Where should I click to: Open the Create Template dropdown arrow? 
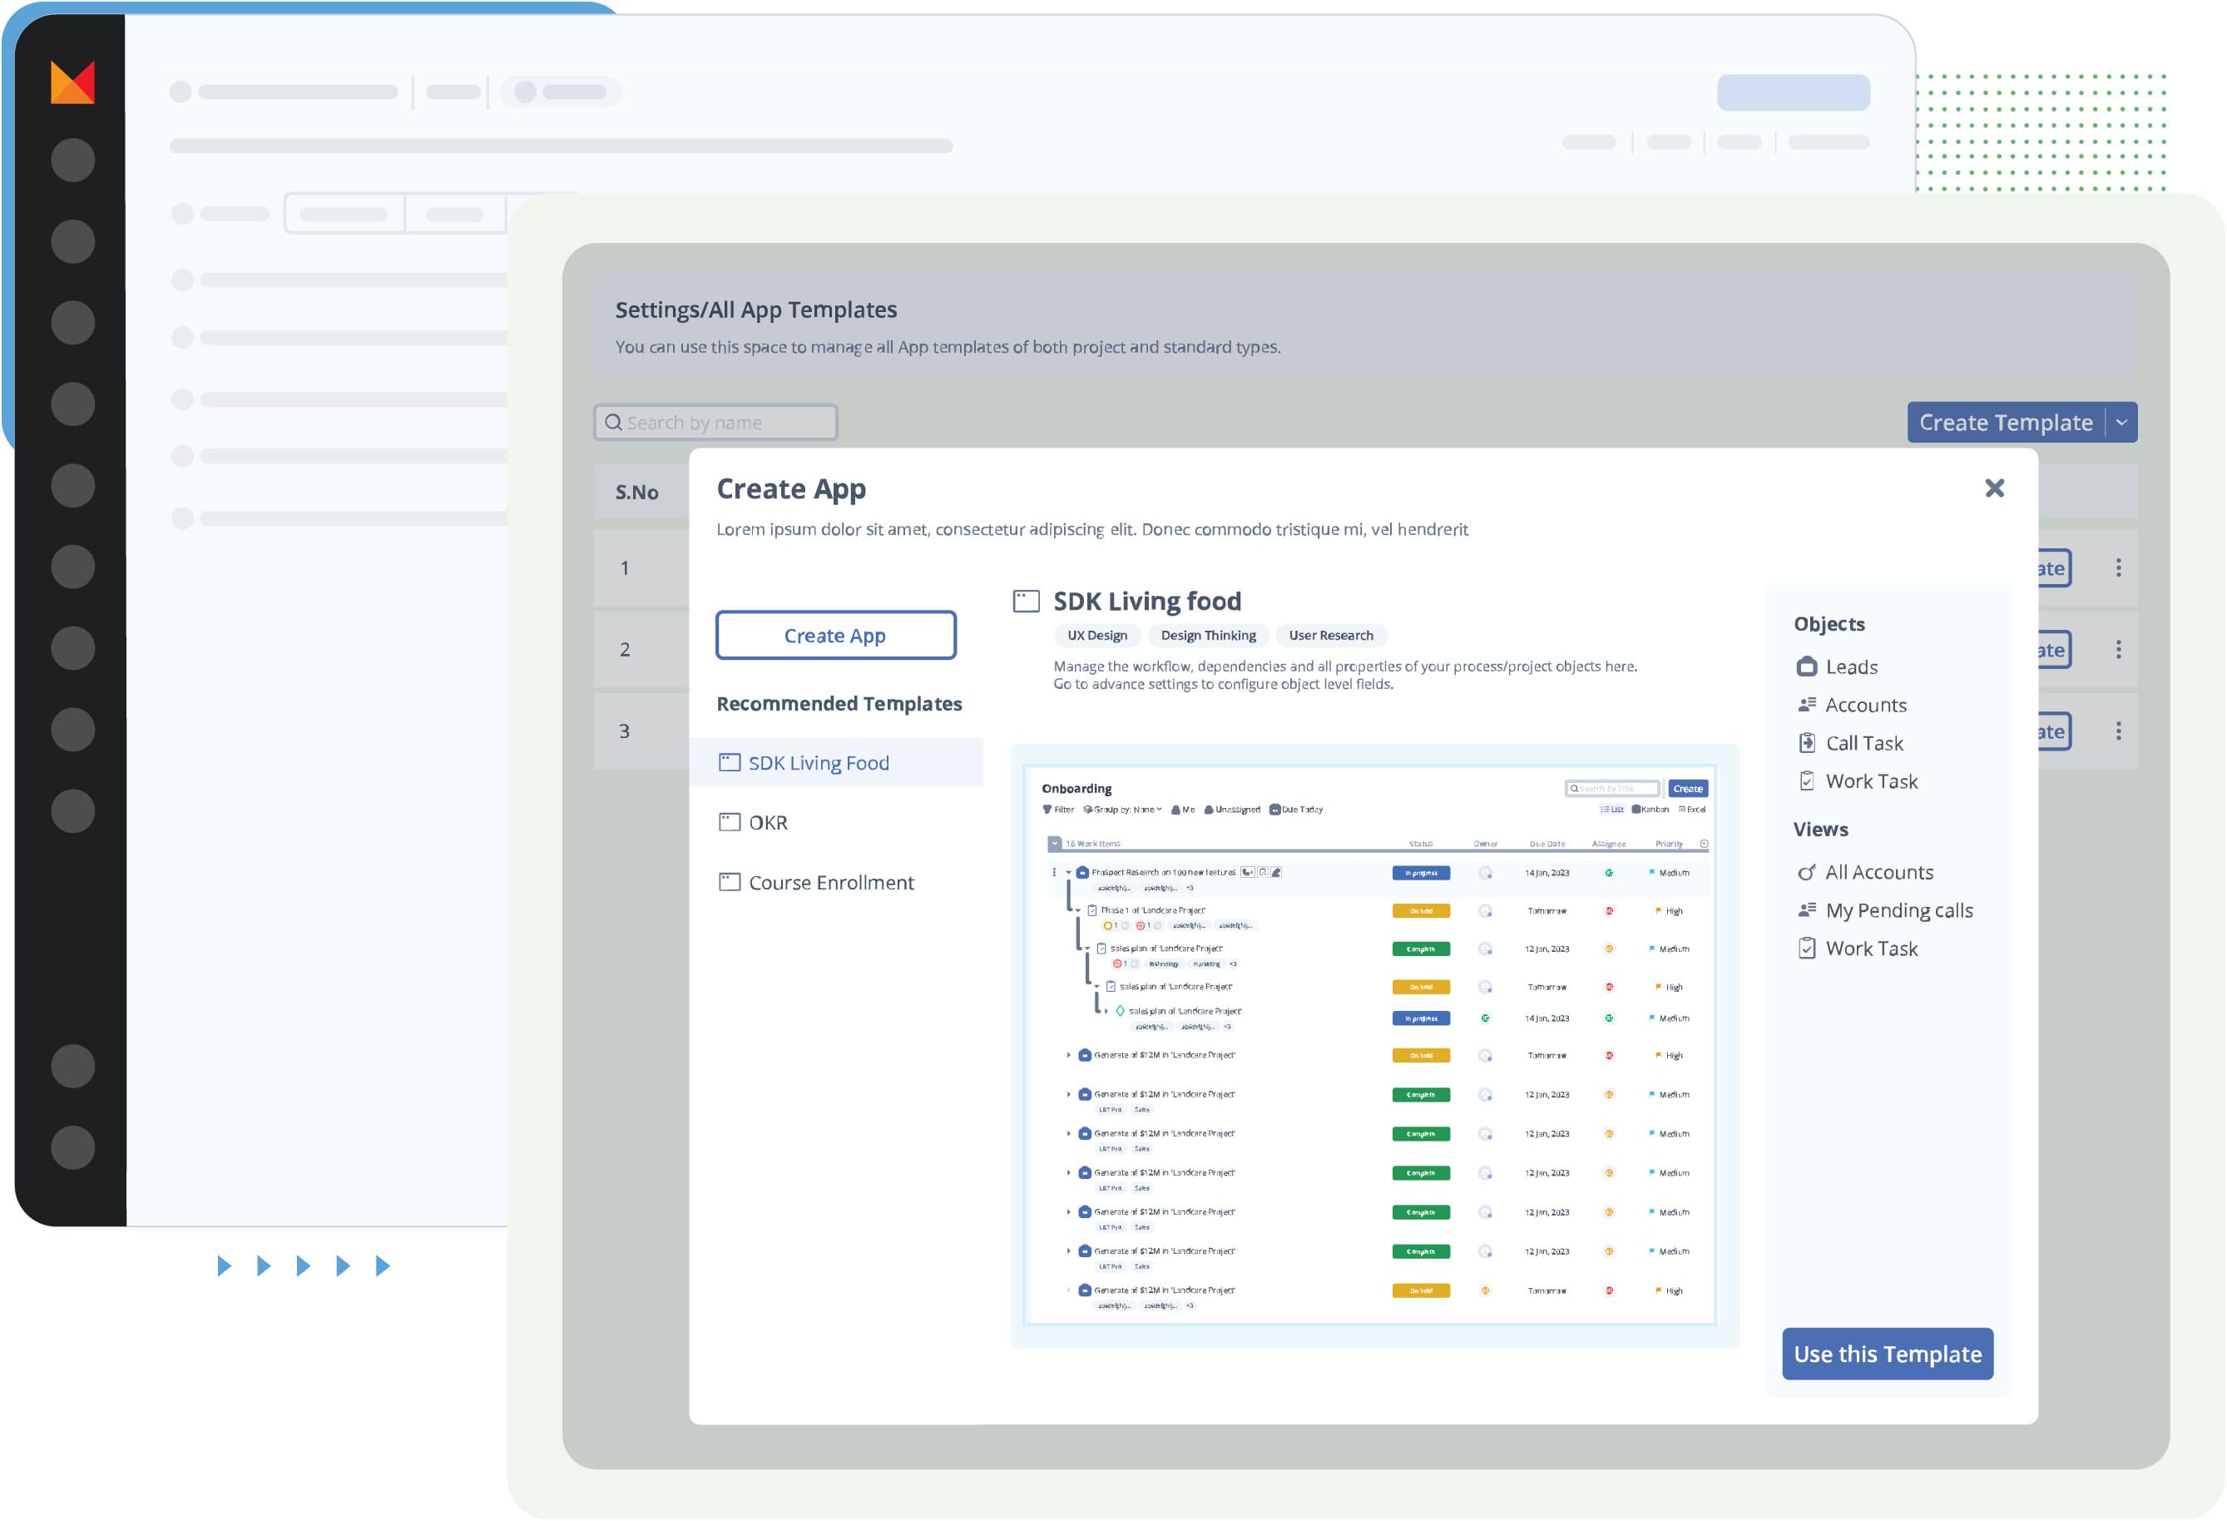tap(2121, 423)
